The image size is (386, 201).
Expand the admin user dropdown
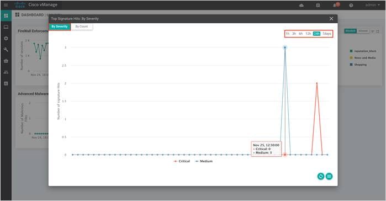(372, 5)
